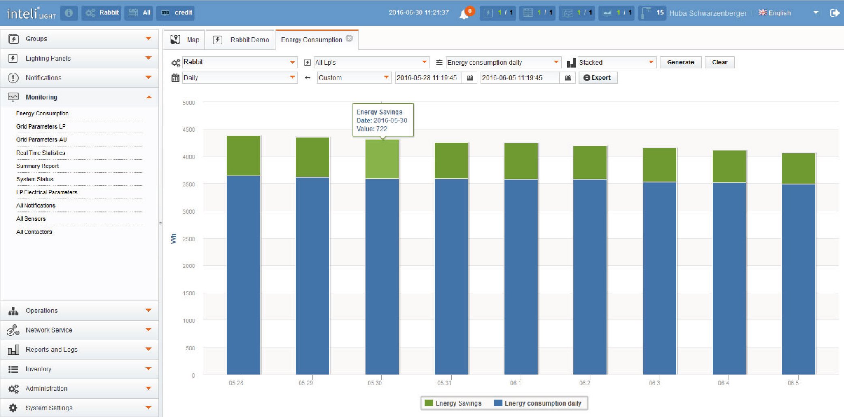Screen dimensions: 844x417
Task: Close the Energy Consumption tab
Action: coord(349,38)
